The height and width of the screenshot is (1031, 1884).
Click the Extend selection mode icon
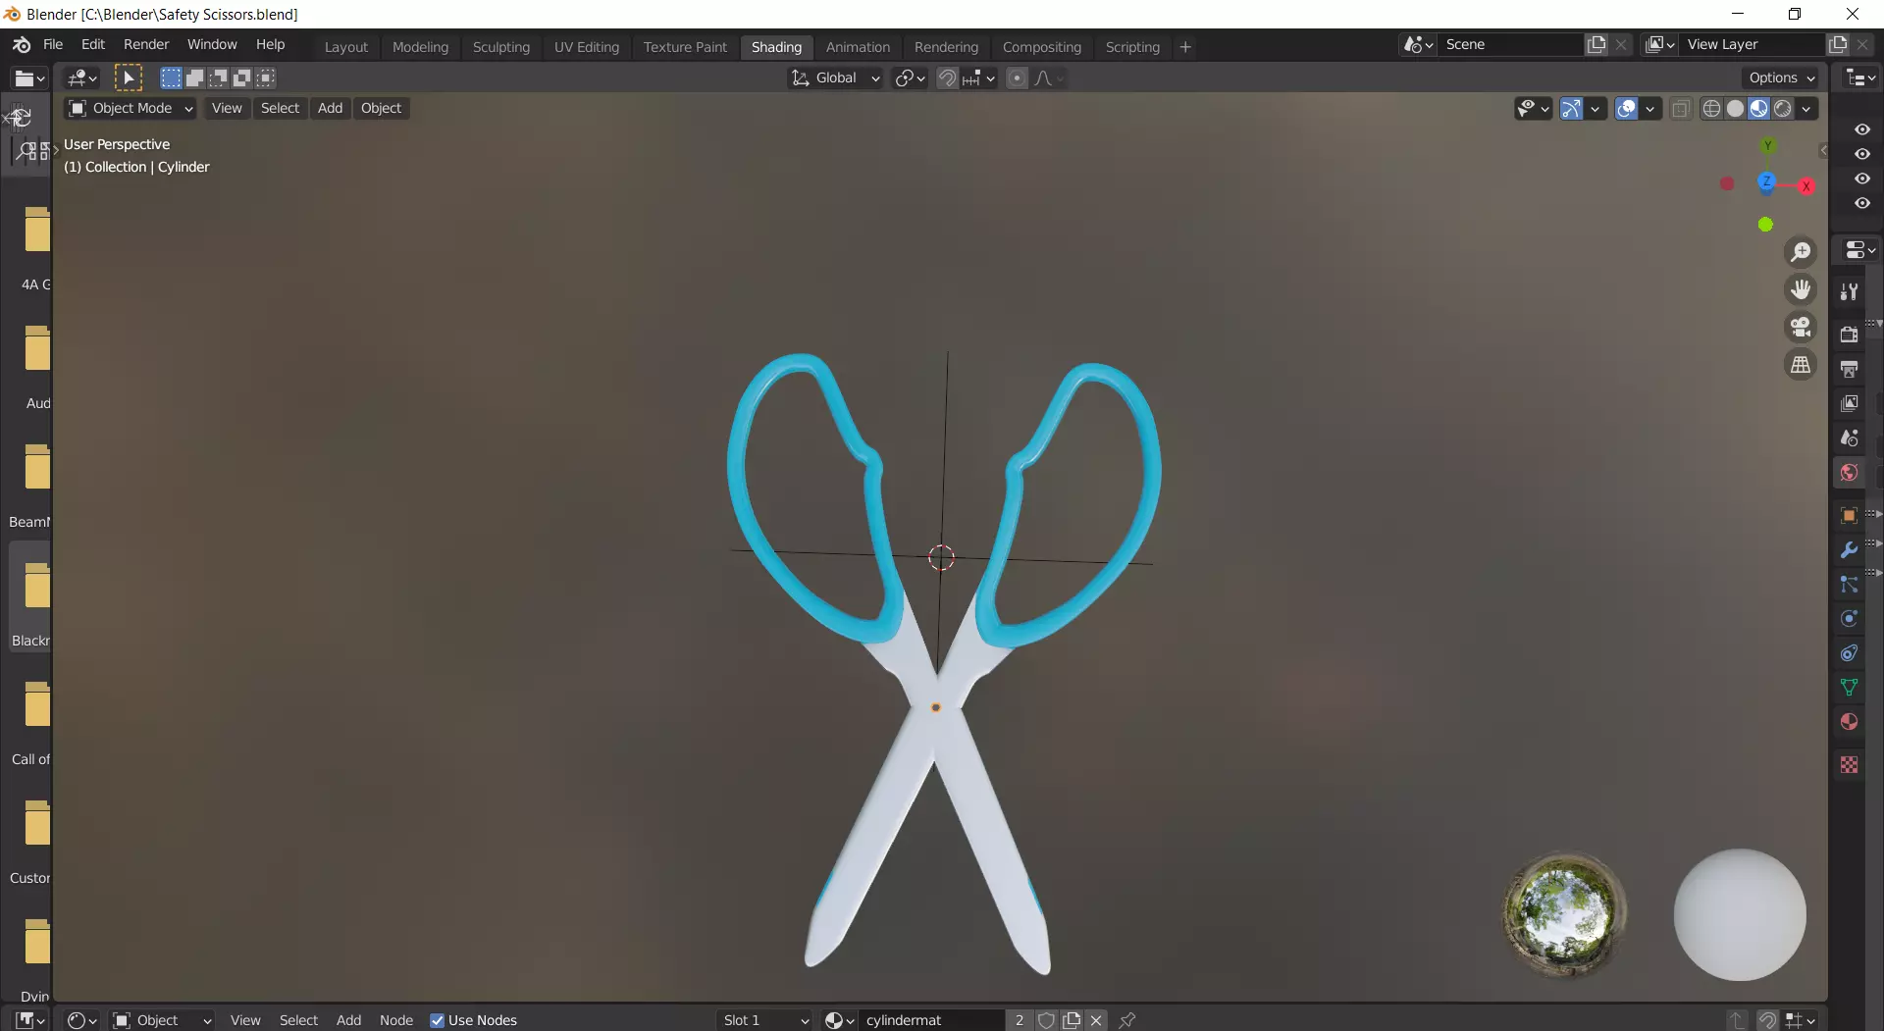pyautogui.click(x=194, y=77)
